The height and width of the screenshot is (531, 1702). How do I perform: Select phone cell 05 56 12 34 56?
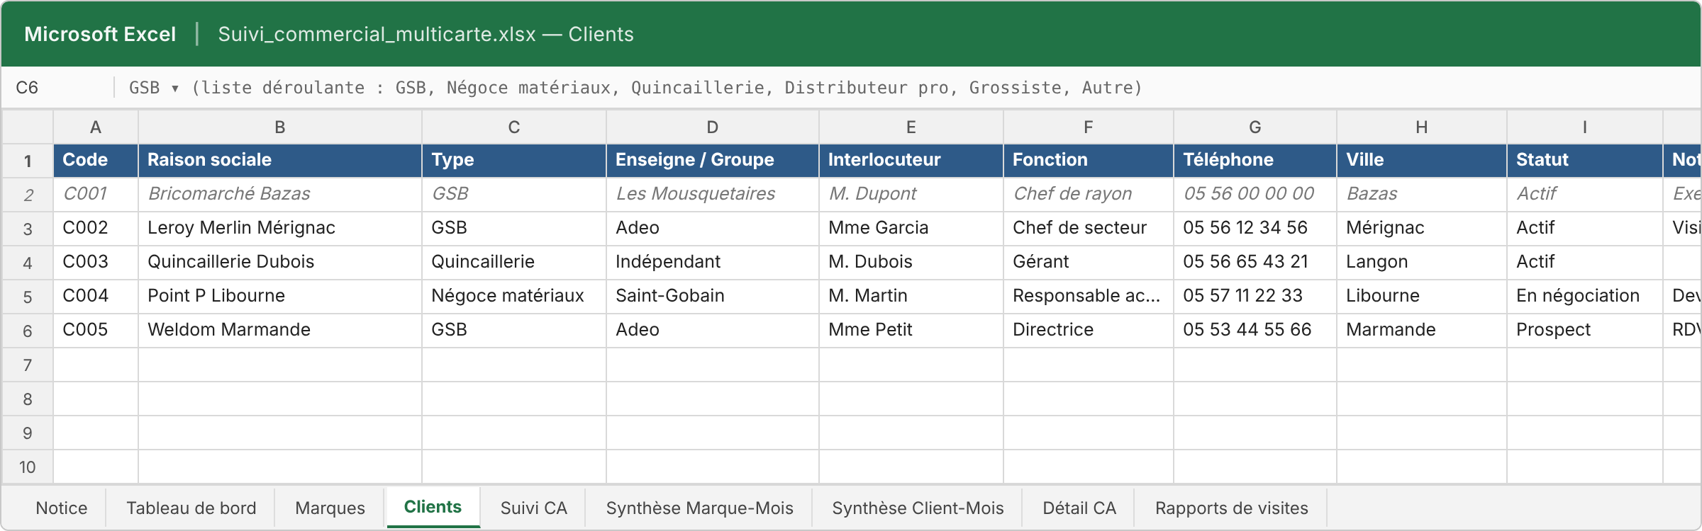pos(1255,228)
